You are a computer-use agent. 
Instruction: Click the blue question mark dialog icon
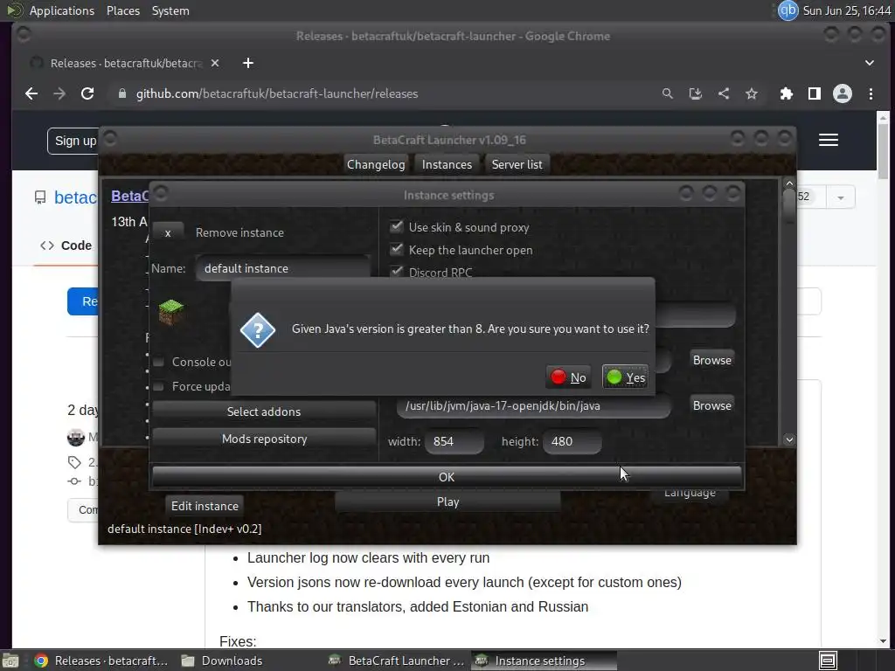click(258, 329)
